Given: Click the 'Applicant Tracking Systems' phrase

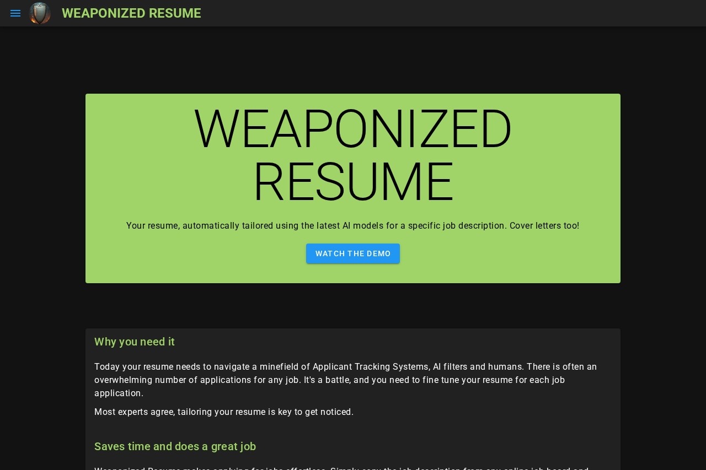Looking at the screenshot, I should (371, 367).
